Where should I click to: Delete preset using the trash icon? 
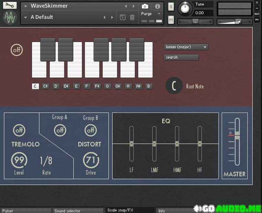(x=132, y=17)
